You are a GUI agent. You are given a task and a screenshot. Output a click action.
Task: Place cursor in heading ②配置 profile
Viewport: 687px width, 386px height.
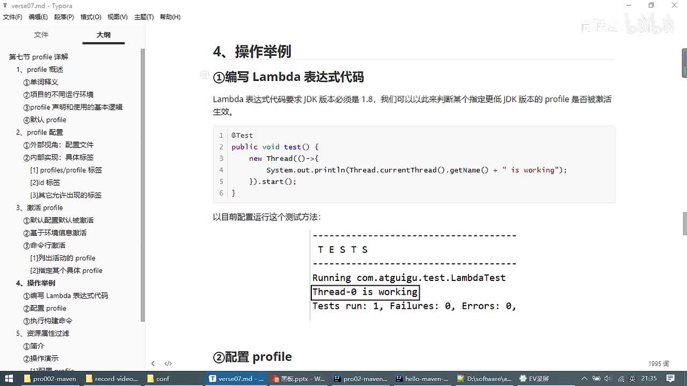(x=252, y=357)
